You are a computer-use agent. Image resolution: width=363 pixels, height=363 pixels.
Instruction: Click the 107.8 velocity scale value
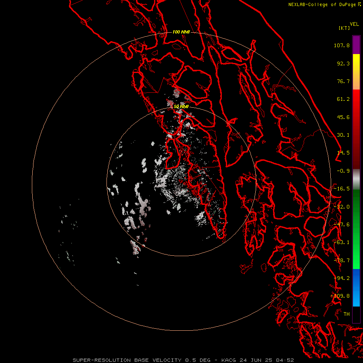point(342,45)
